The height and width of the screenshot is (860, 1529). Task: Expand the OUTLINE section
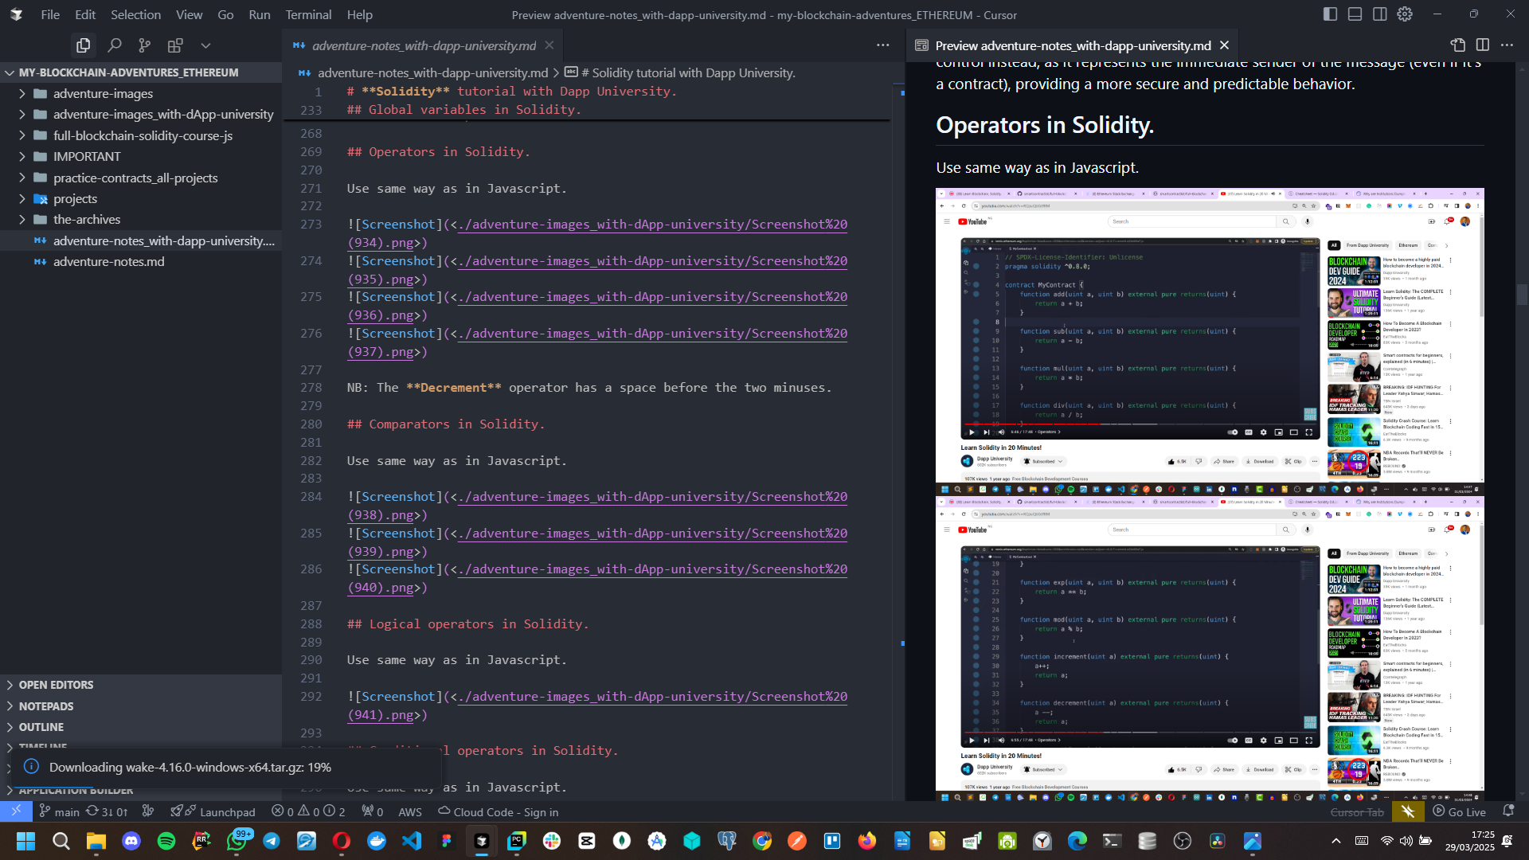tap(41, 727)
